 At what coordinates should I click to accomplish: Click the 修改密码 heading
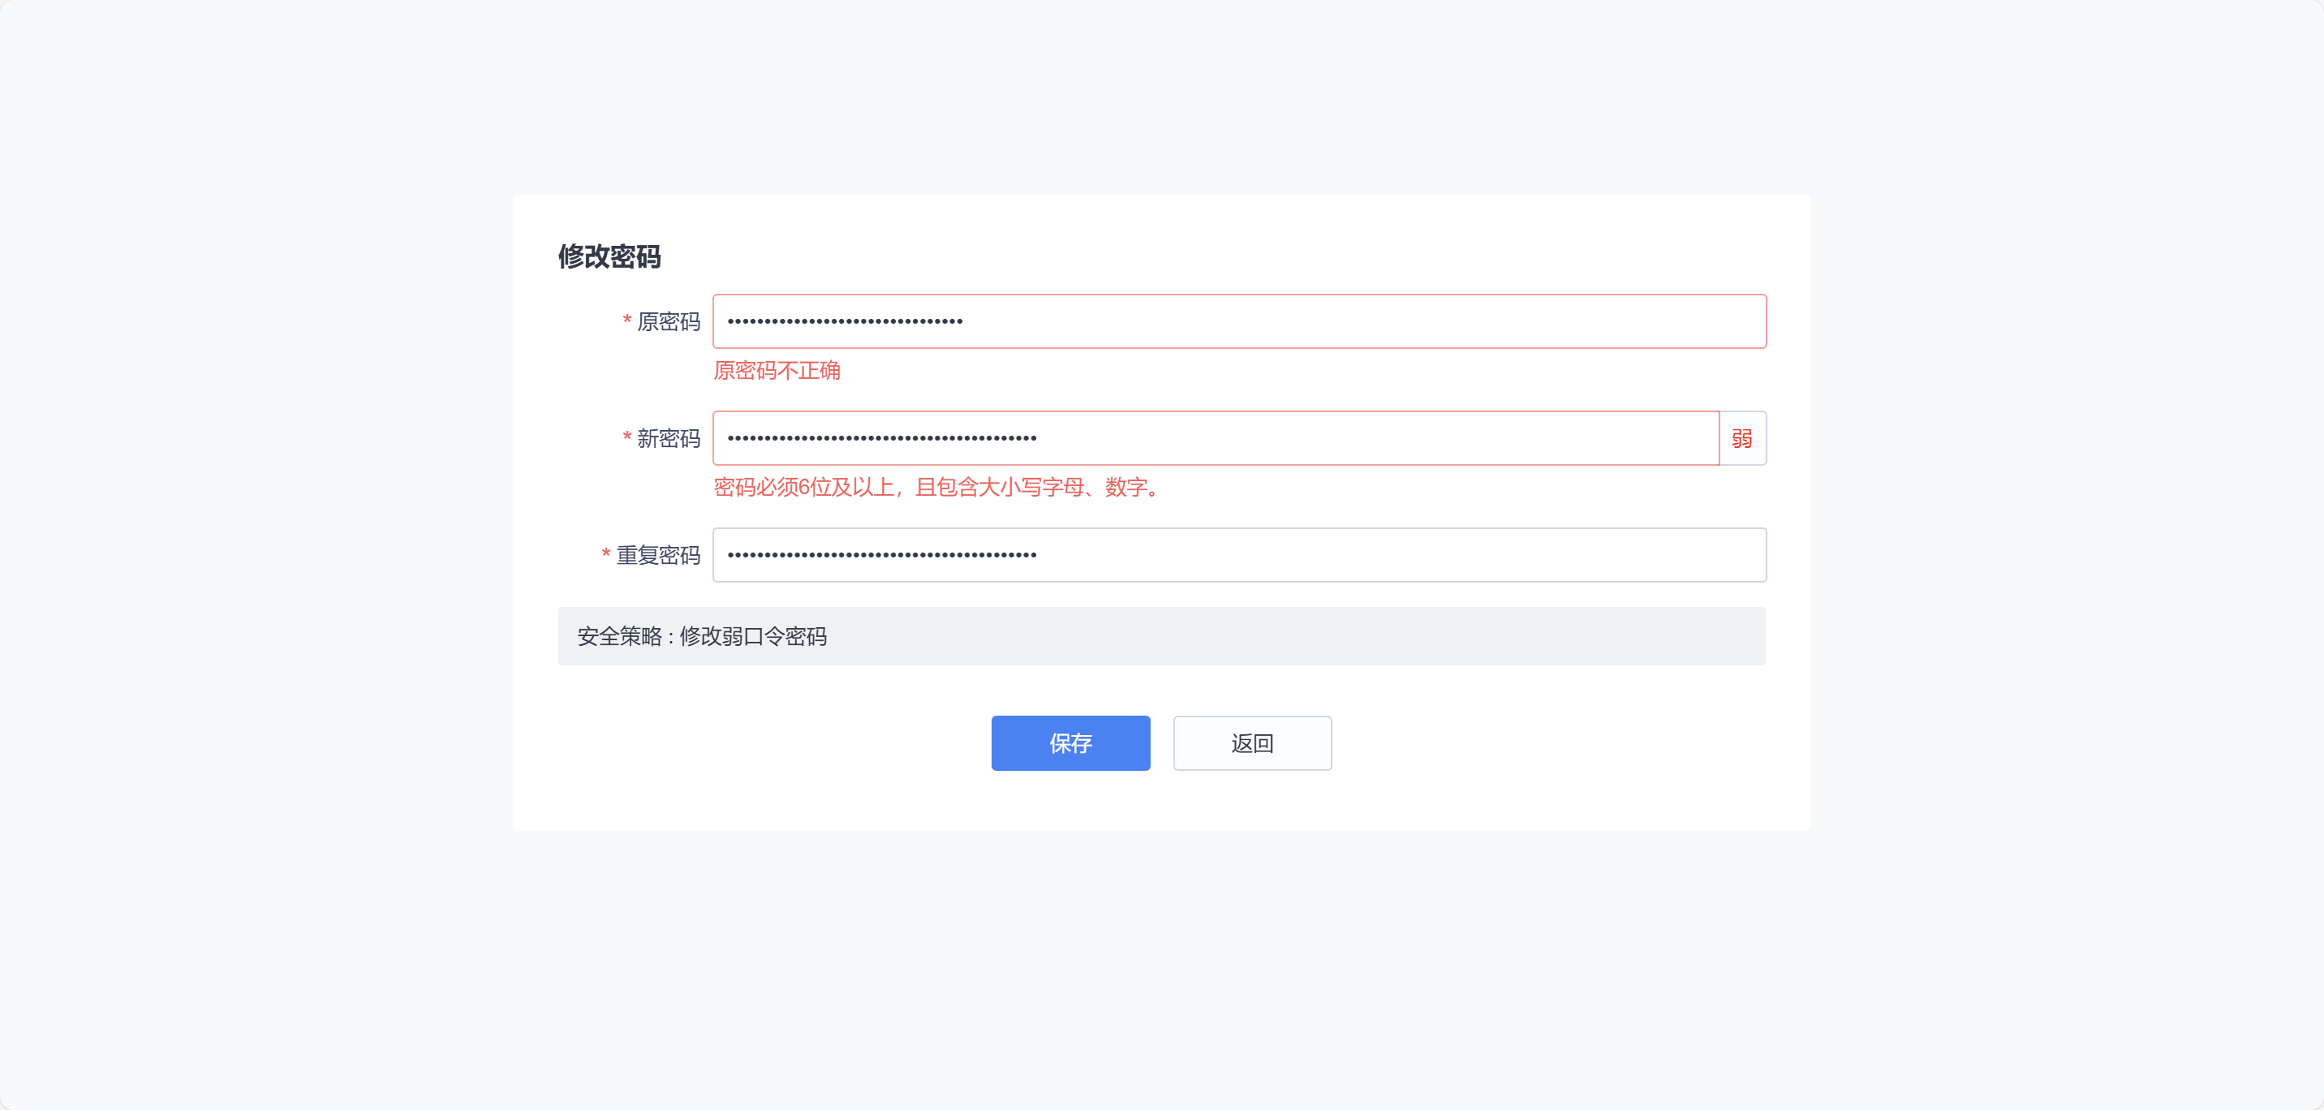point(609,256)
